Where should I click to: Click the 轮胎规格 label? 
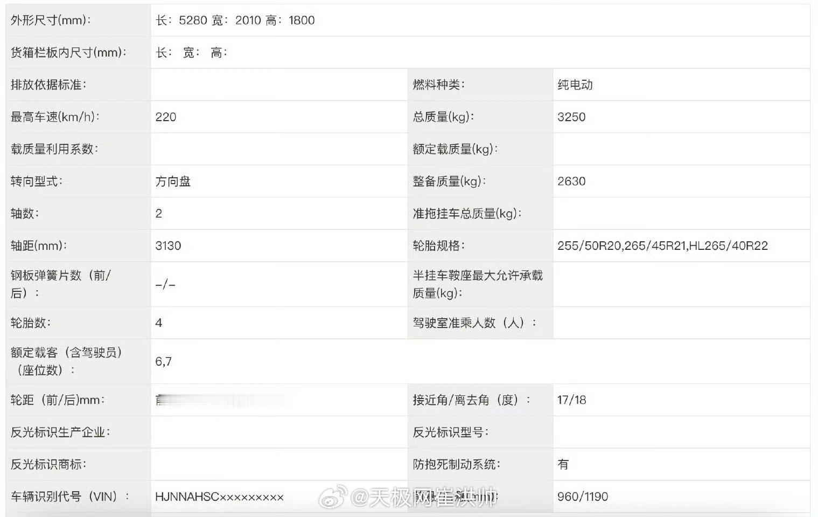click(439, 246)
